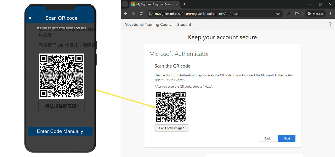Click the incognito 無痕視窗 indicator
This screenshot has height=157, width=335.
tap(315, 14)
